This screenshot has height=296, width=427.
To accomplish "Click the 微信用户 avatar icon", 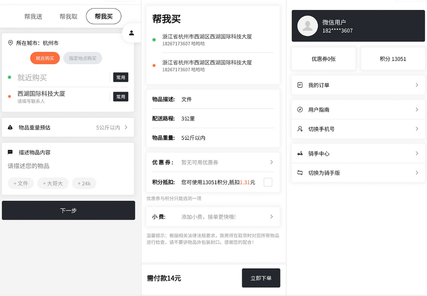I will coord(307,26).
